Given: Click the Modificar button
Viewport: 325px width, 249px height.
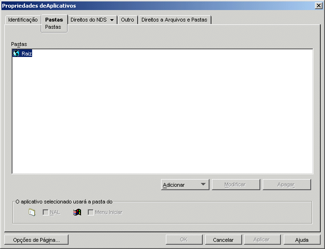Looking at the screenshot, I should click(236, 185).
